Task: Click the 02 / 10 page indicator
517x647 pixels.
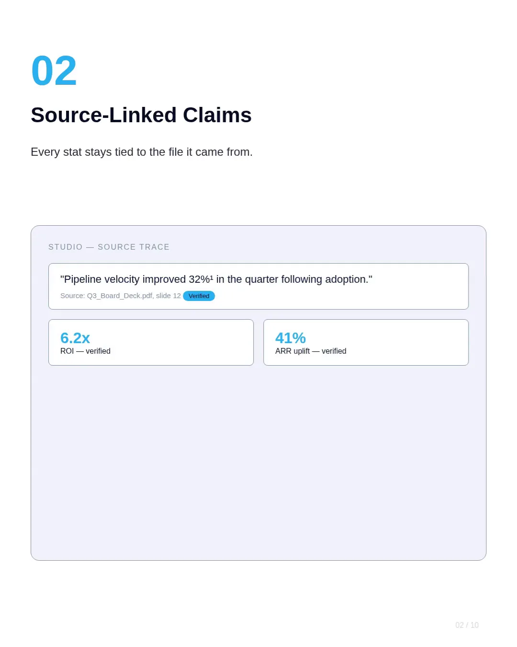Action: 467,625
